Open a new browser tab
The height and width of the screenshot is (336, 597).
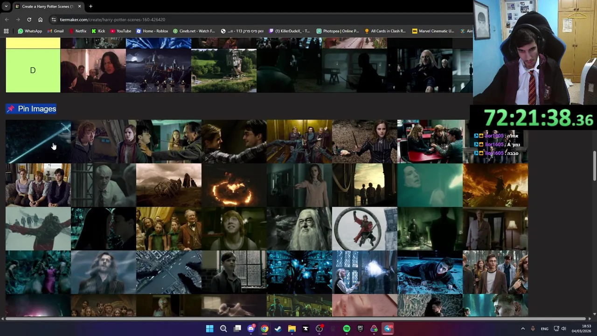pyautogui.click(x=90, y=7)
